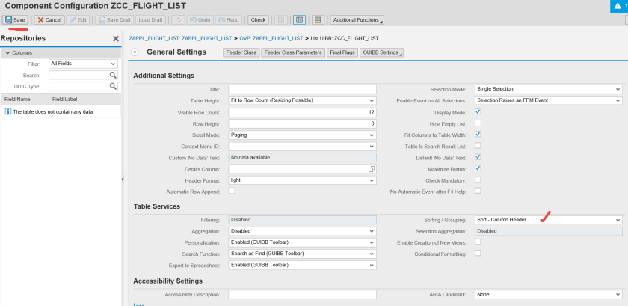Enable the Hide Empty List checkbox
This screenshot has width=628, height=306.
[x=478, y=123]
